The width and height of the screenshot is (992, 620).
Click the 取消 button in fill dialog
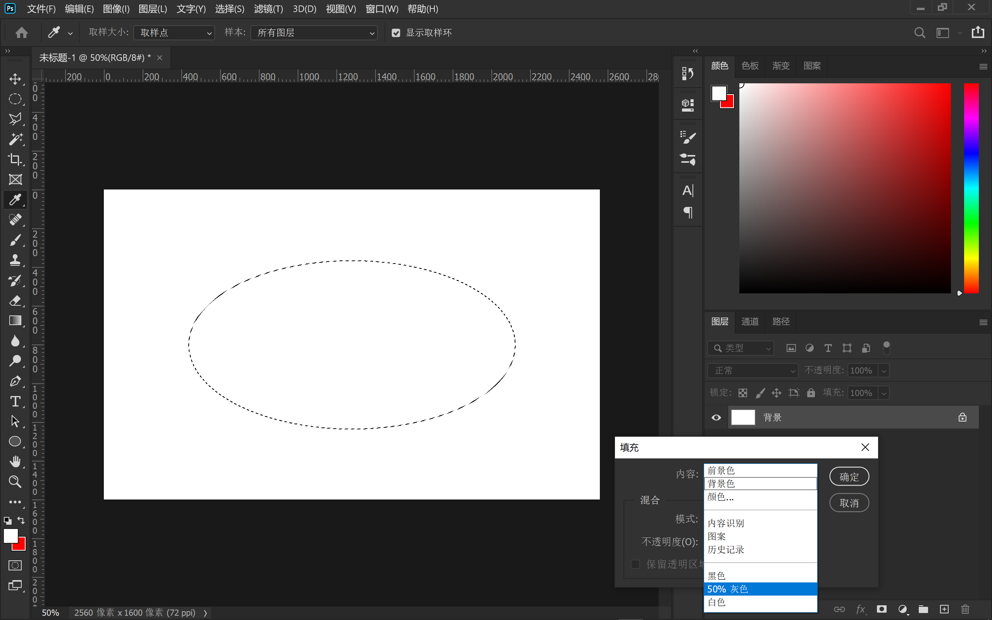tap(849, 503)
